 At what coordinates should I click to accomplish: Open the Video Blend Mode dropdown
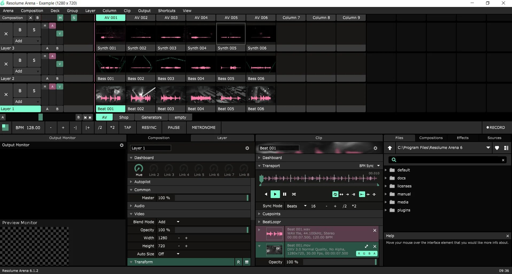tap(169, 222)
